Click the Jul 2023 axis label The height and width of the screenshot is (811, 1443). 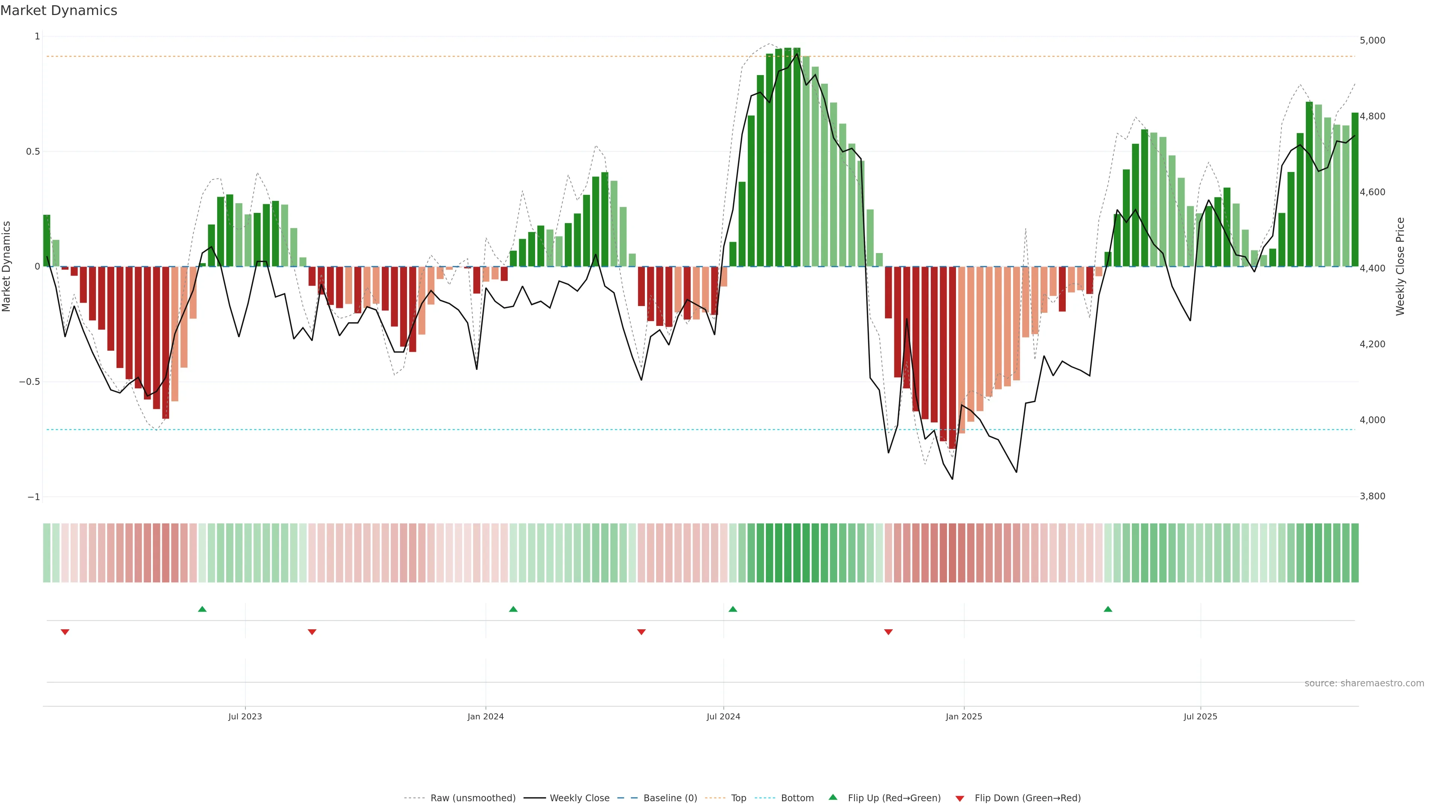coord(245,716)
